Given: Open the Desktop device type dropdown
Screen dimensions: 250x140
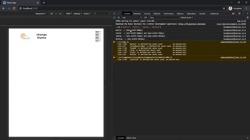Looking at the screenshot, I should pos(78,14).
